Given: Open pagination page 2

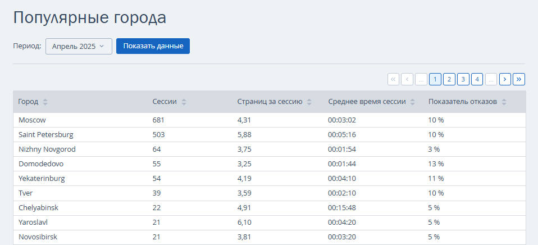Looking at the screenshot, I should point(449,79).
